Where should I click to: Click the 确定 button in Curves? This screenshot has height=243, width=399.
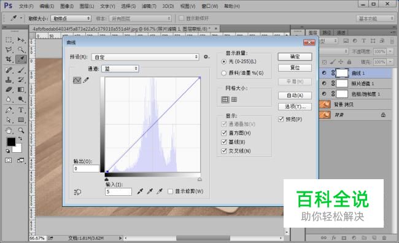pyautogui.click(x=295, y=56)
